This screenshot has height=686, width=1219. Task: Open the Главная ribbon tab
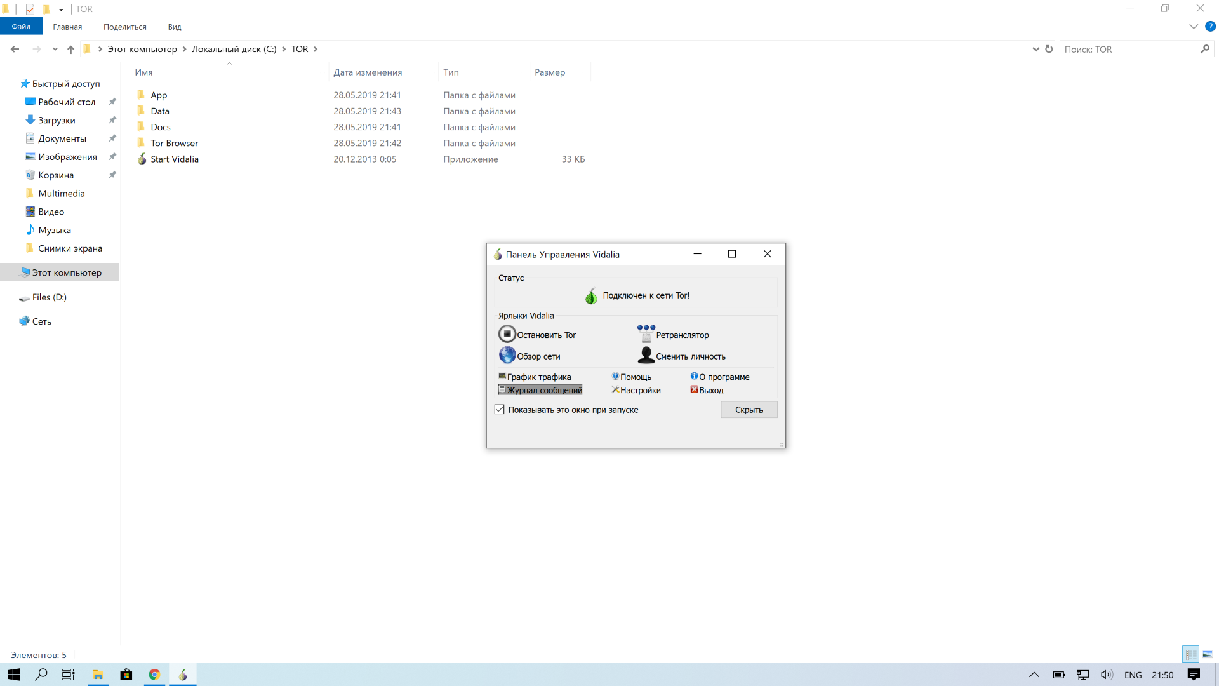pos(67,27)
